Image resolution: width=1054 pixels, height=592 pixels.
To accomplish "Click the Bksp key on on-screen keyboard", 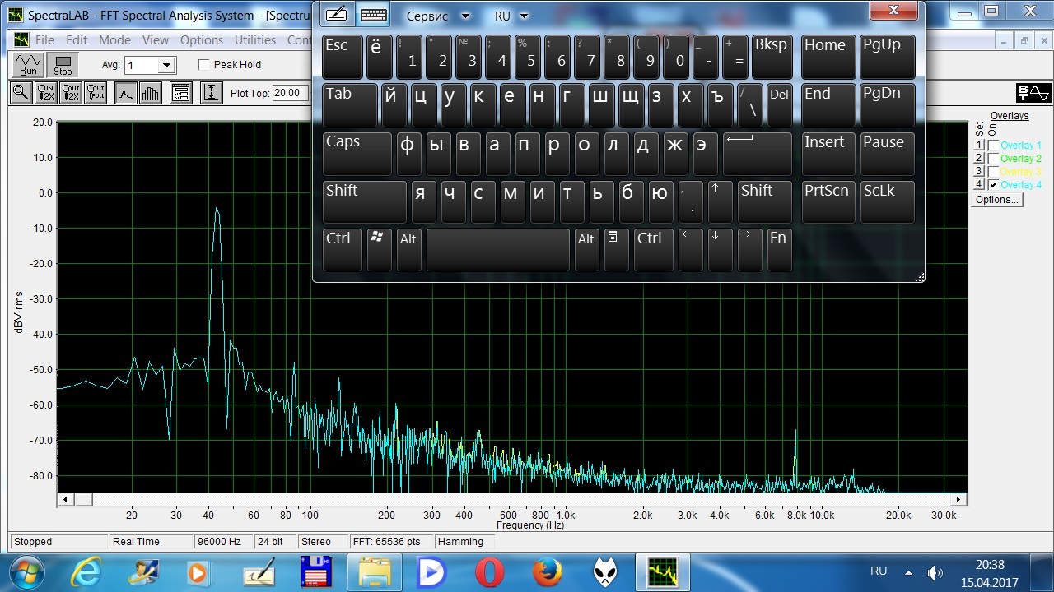I will pyautogui.click(x=772, y=57).
